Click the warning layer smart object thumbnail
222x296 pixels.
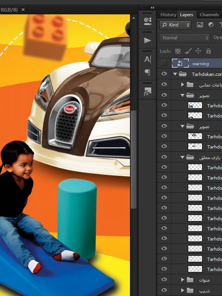tap(180, 63)
